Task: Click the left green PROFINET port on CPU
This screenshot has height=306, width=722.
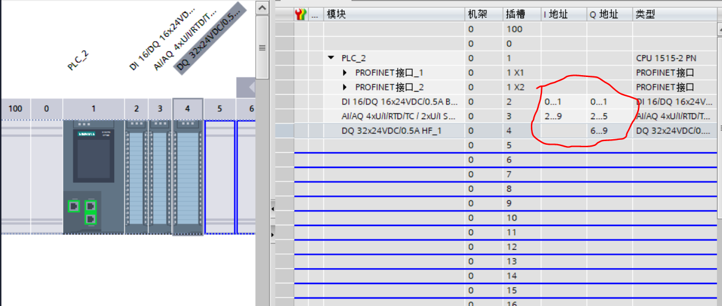Action: coord(74,206)
